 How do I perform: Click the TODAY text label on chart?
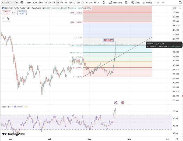(x=108, y=40)
